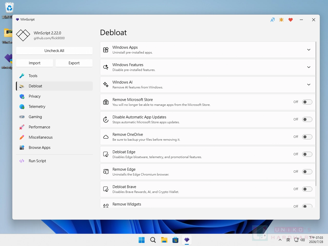The height and width of the screenshot is (246, 328).
Task: Click the WinScript diamond logo
Action: 23,35
